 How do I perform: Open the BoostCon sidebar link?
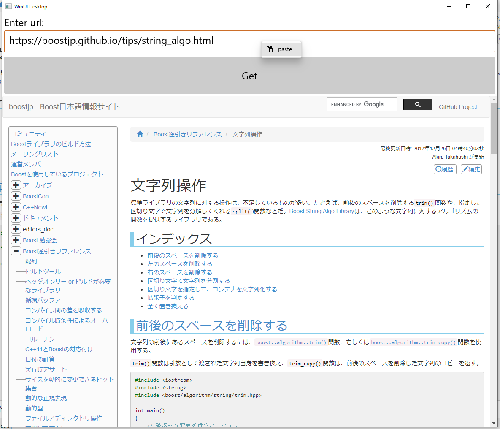36,196
